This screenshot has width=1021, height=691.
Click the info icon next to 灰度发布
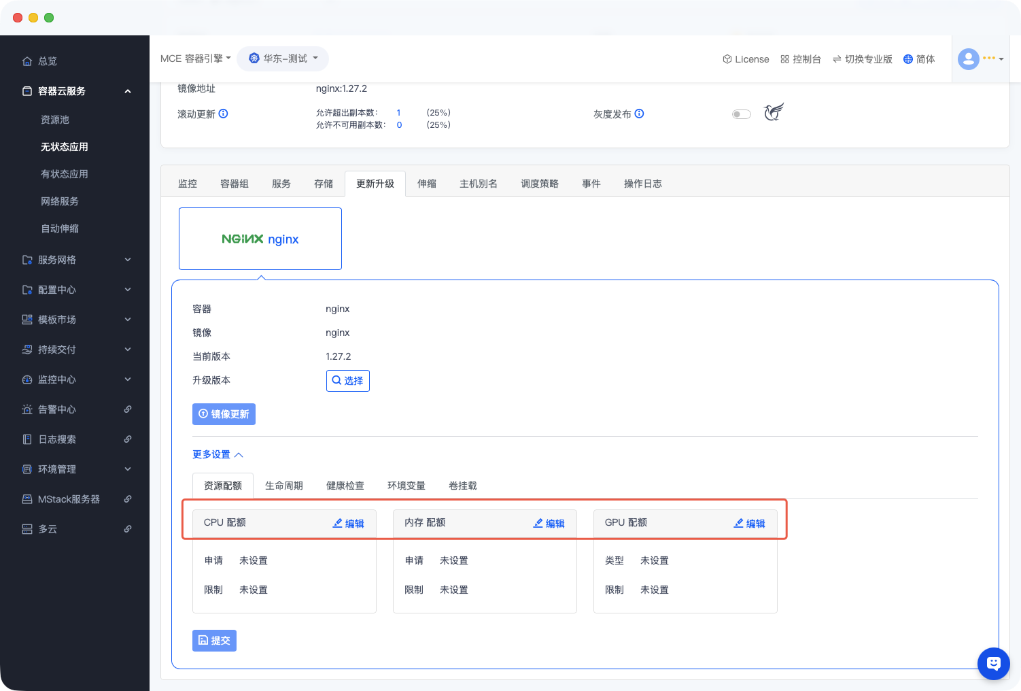pyautogui.click(x=639, y=114)
